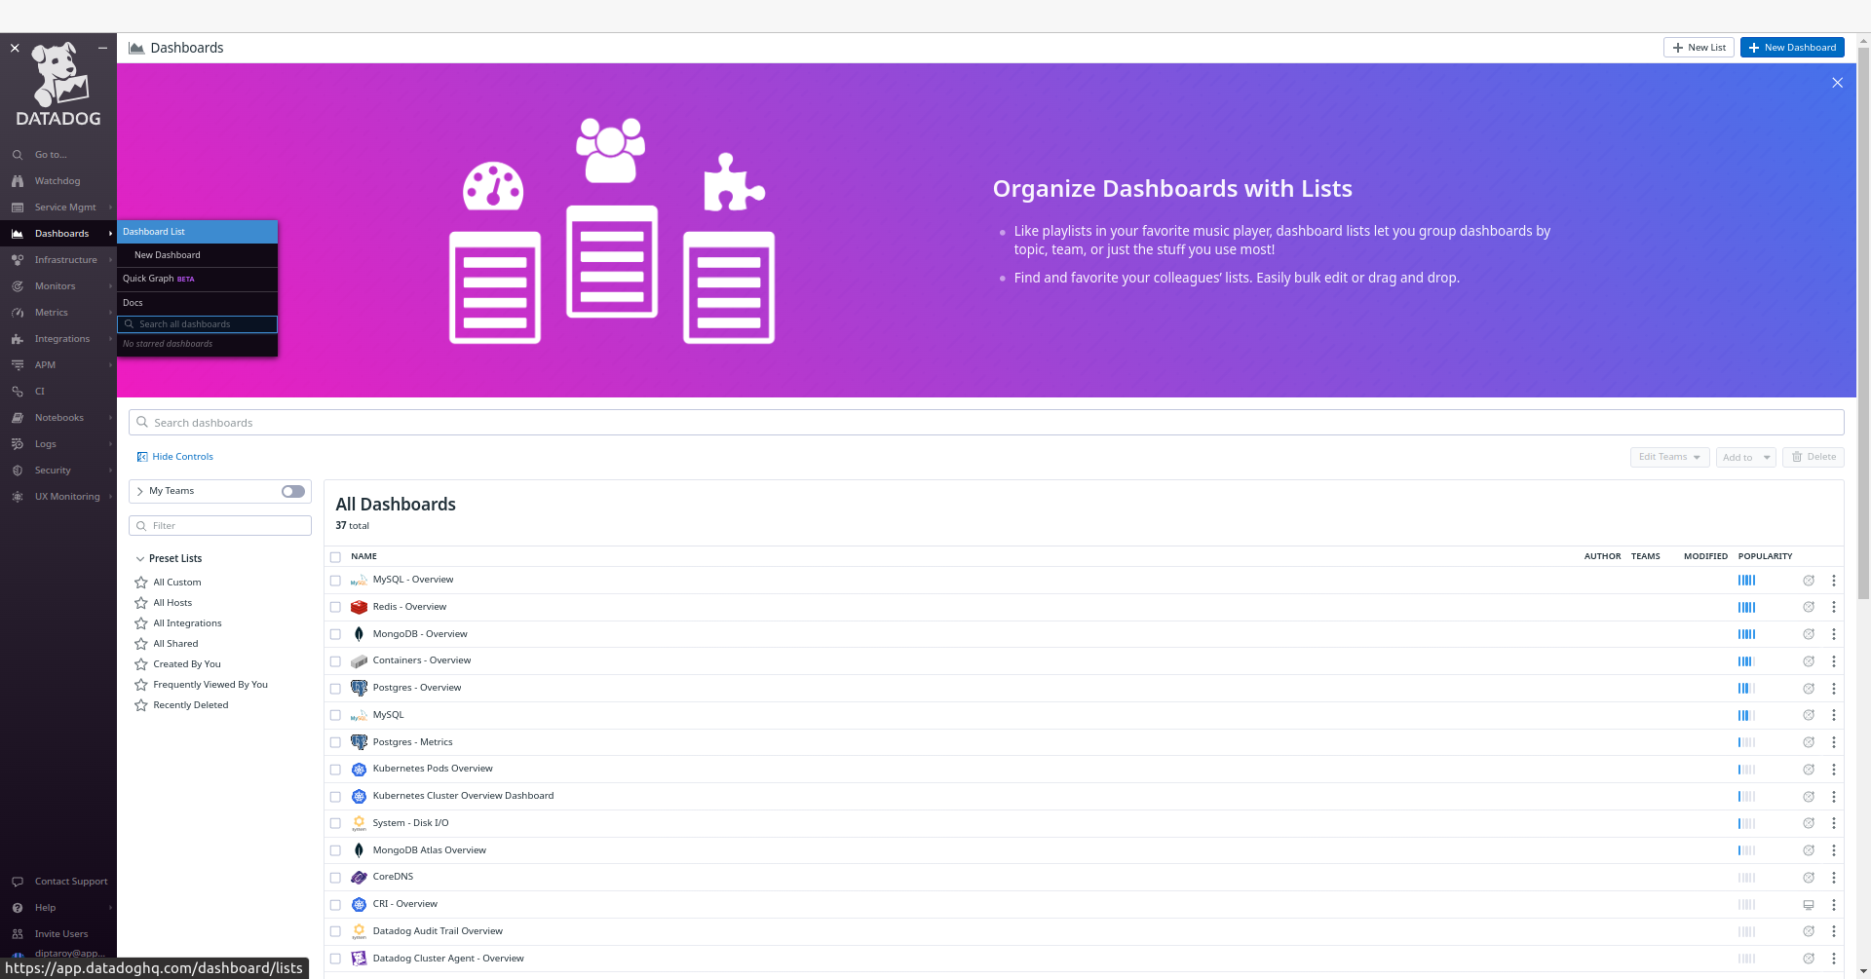Collapse the Preset Lists section
This screenshot has width=1871, height=979.
point(139,558)
